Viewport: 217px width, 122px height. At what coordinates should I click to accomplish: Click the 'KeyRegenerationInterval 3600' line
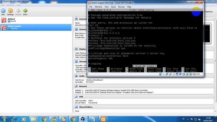point(108,56)
